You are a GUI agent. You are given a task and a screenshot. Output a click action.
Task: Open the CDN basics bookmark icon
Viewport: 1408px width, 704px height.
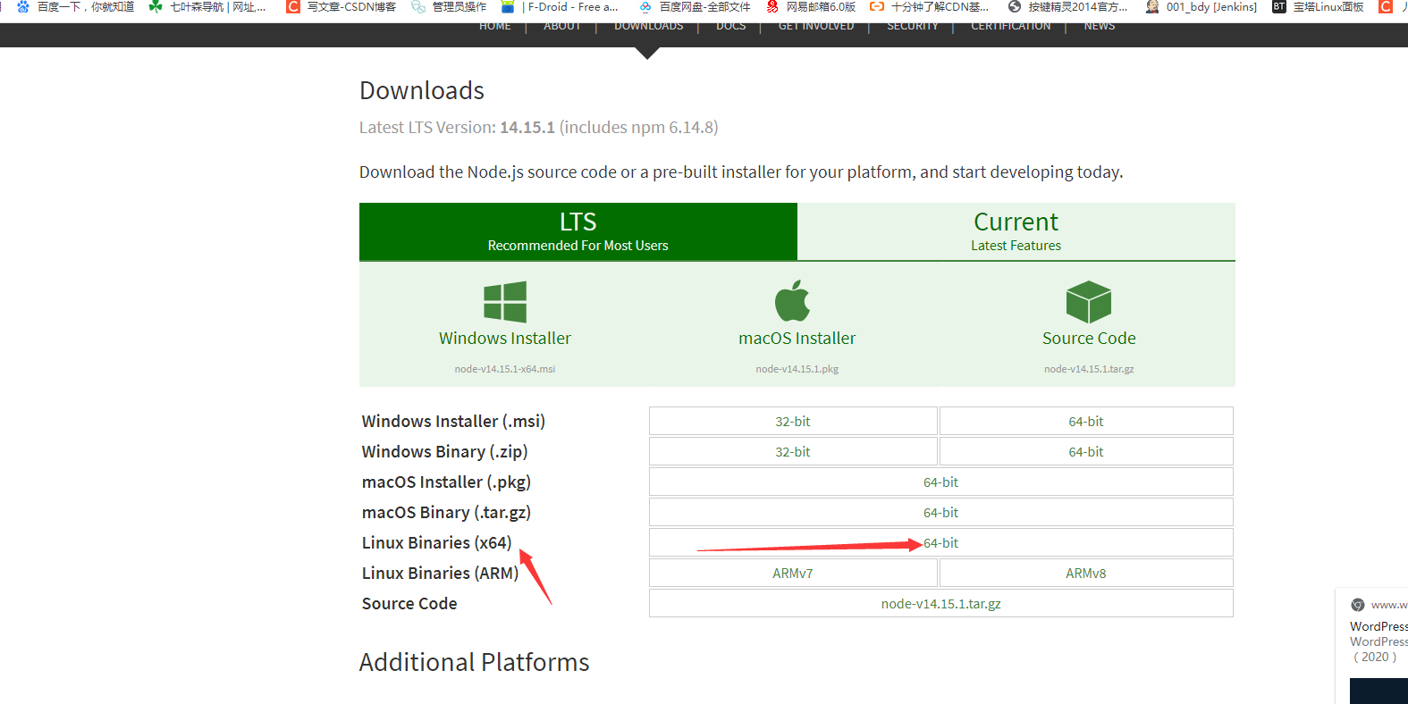[877, 7]
